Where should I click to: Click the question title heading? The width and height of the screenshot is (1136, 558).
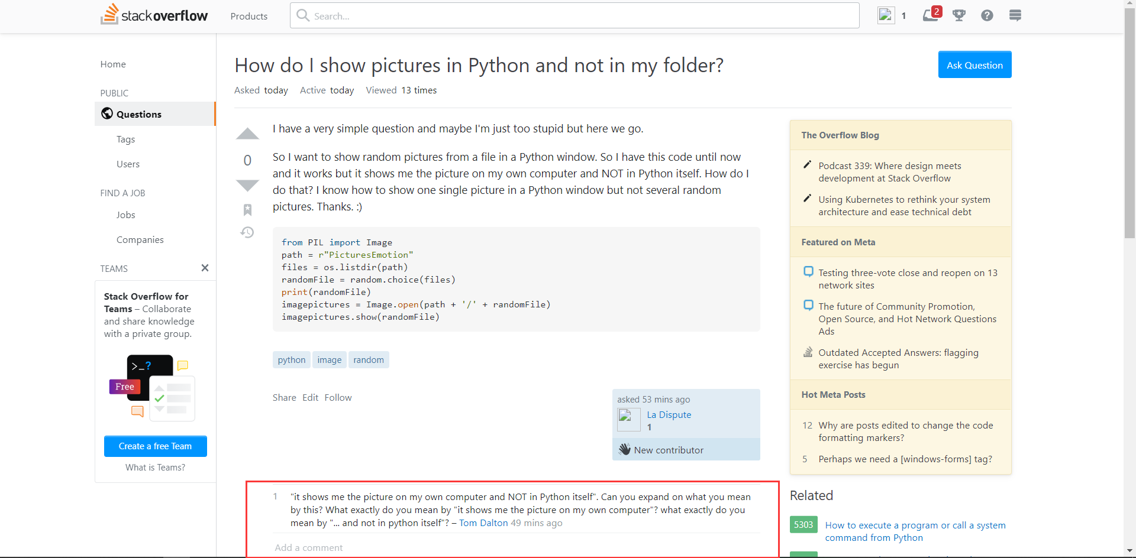479,65
